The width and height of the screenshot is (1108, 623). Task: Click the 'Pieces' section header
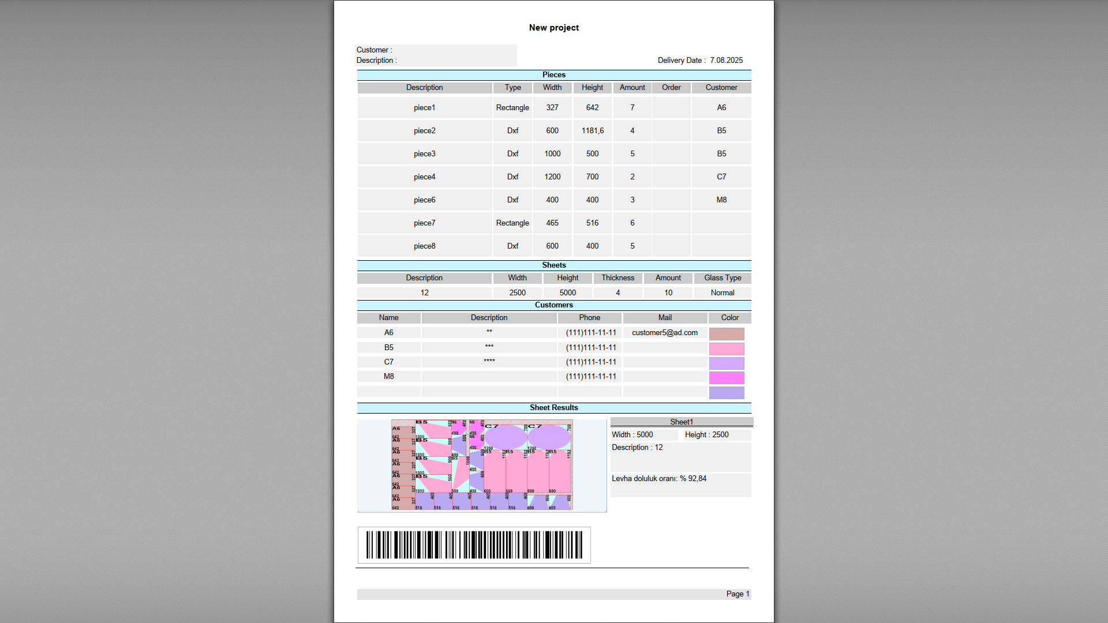554,75
